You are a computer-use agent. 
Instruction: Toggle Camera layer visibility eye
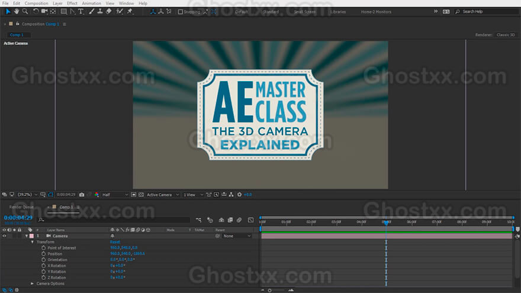4,236
